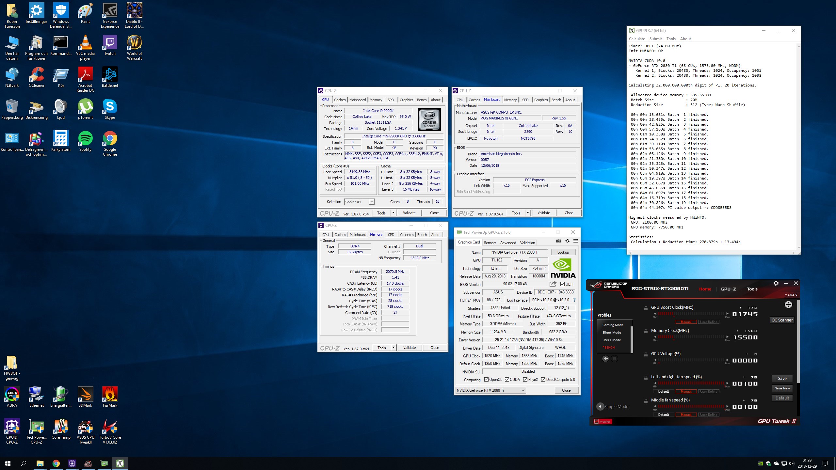The width and height of the screenshot is (836, 470).
Task: Click User Define under GPU Boost Clock
Action: coord(709,322)
